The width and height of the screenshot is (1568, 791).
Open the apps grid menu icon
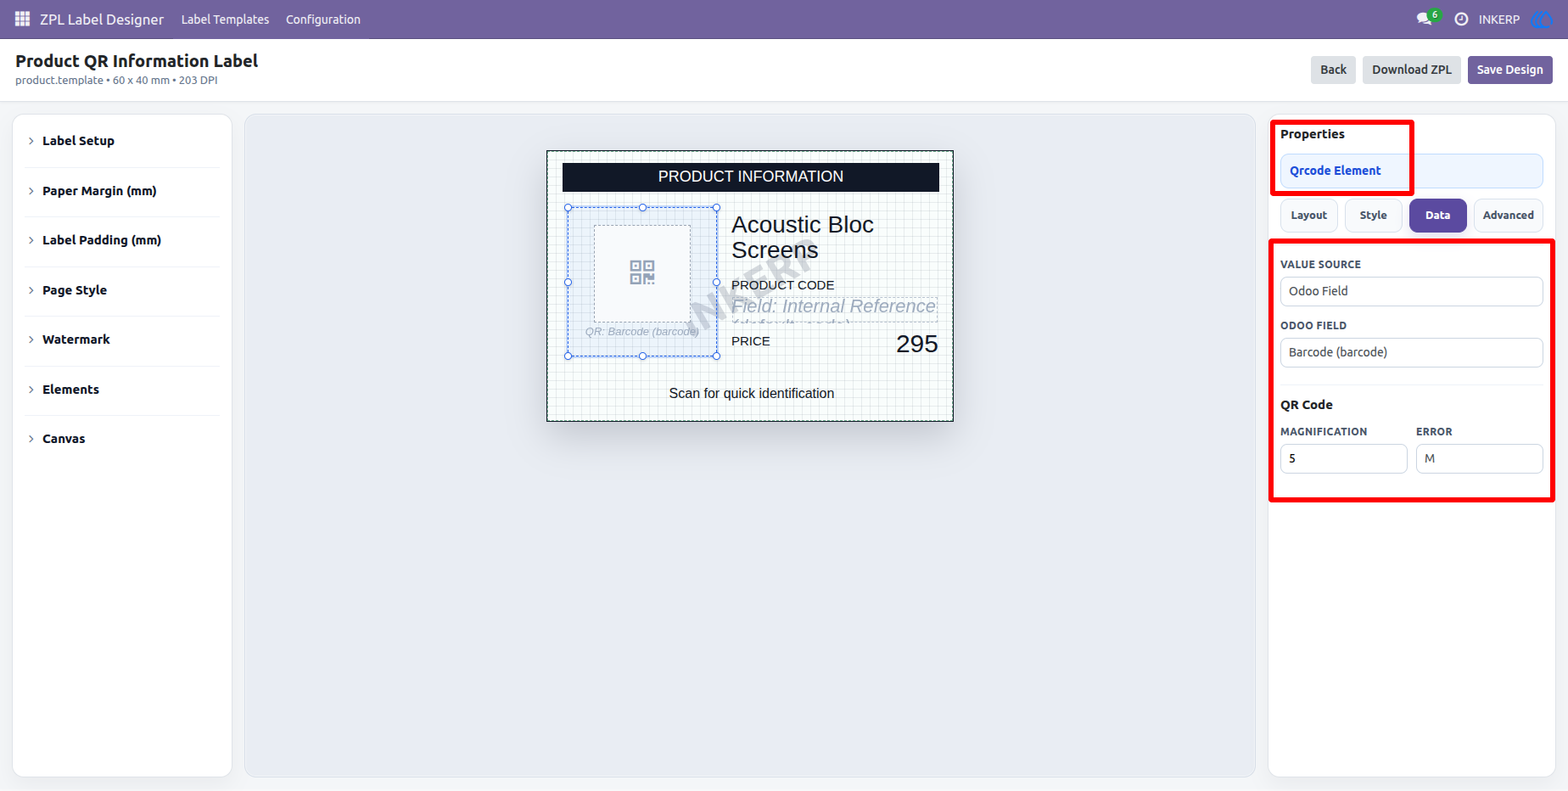[23, 19]
